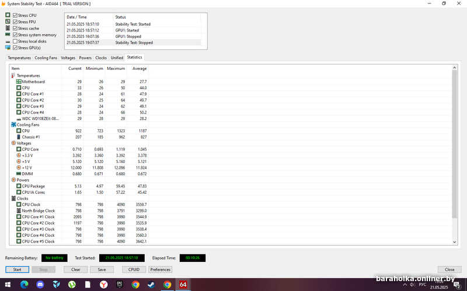The height and width of the screenshot is (291, 467).
Task: Open Microsoft Edge from the taskbar
Action: 24,285
